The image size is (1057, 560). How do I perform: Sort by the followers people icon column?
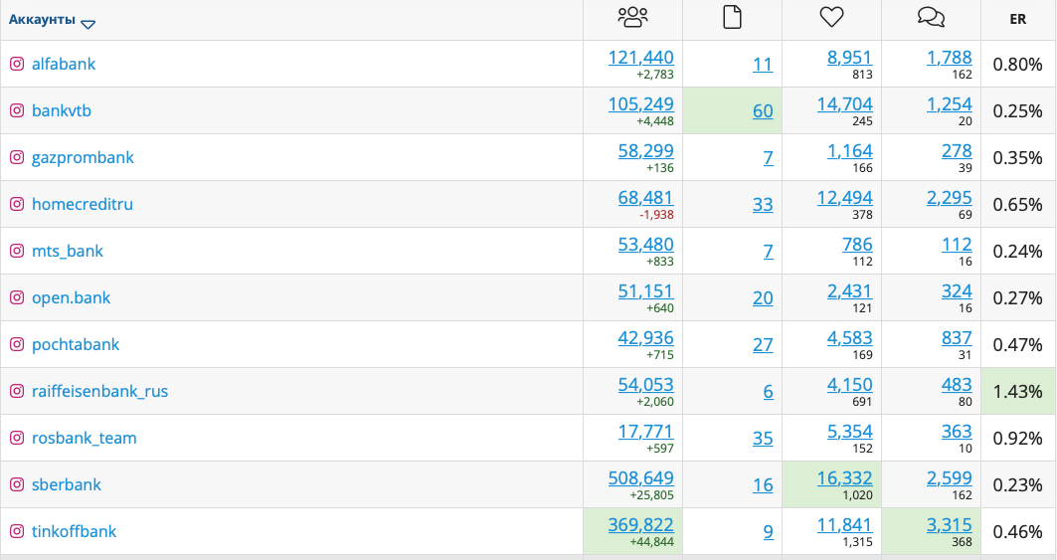tap(632, 17)
